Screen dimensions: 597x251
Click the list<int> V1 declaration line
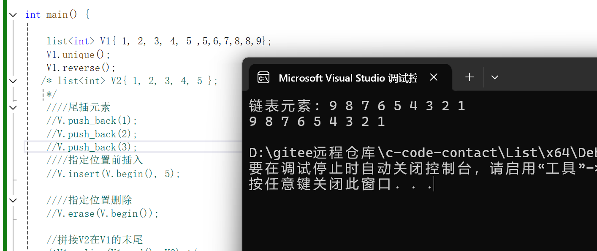point(159,41)
